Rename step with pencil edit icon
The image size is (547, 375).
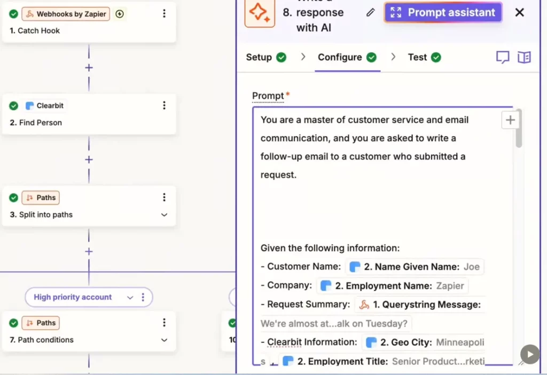pyautogui.click(x=371, y=13)
